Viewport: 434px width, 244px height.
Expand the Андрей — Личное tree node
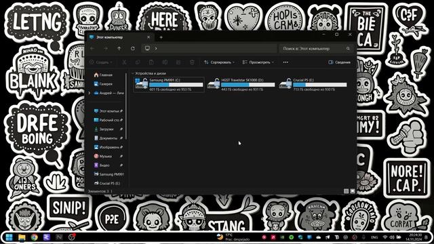89,94
